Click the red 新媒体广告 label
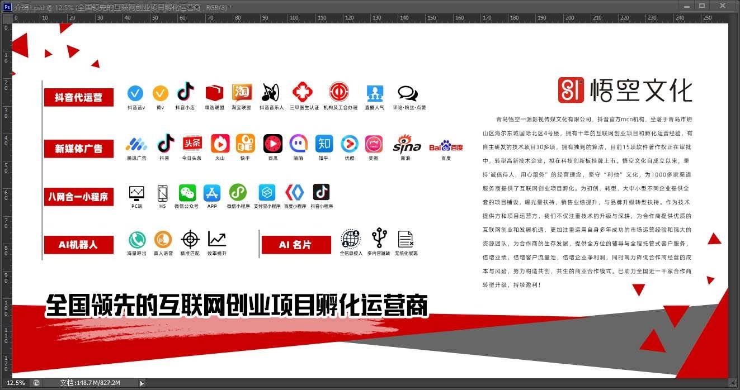This screenshot has height=390, width=740. pos(79,149)
